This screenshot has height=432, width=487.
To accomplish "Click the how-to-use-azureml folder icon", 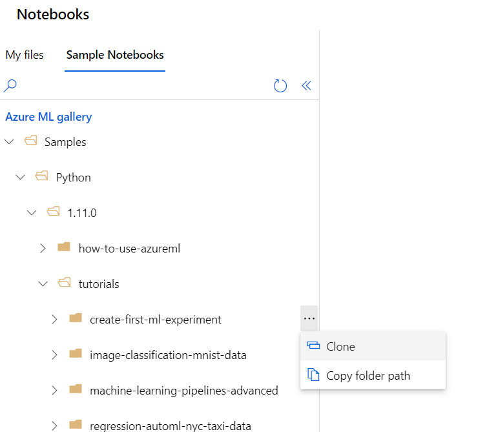I will pos(64,247).
